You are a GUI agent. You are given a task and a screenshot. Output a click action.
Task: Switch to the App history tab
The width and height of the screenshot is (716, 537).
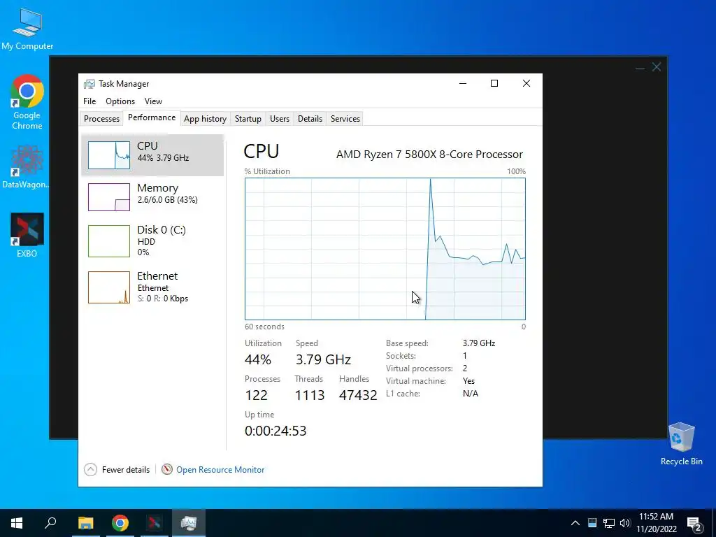205,119
